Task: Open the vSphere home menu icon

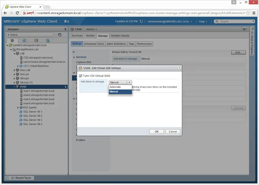Action: (x=66, y=21)
